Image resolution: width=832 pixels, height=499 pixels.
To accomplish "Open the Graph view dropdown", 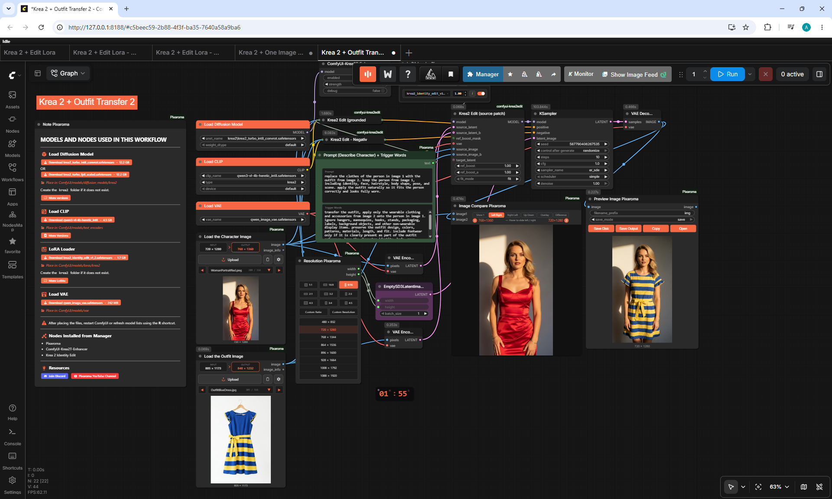I will [x=68, y=73].
